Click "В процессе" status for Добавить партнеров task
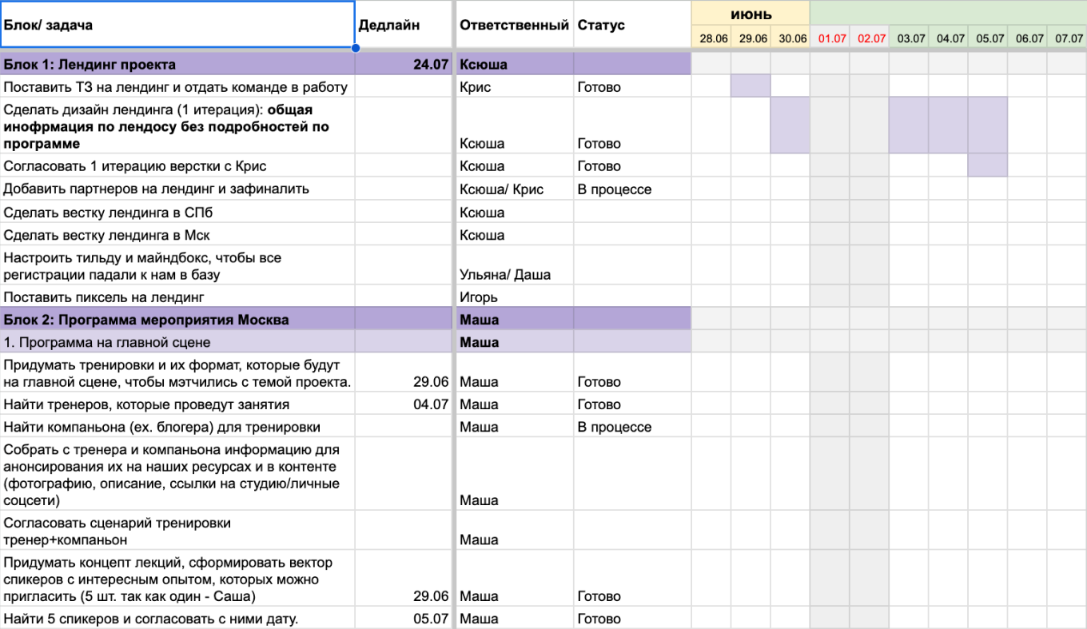Image resolution: width=1087 pixels, height=629 pixels. 632,189
